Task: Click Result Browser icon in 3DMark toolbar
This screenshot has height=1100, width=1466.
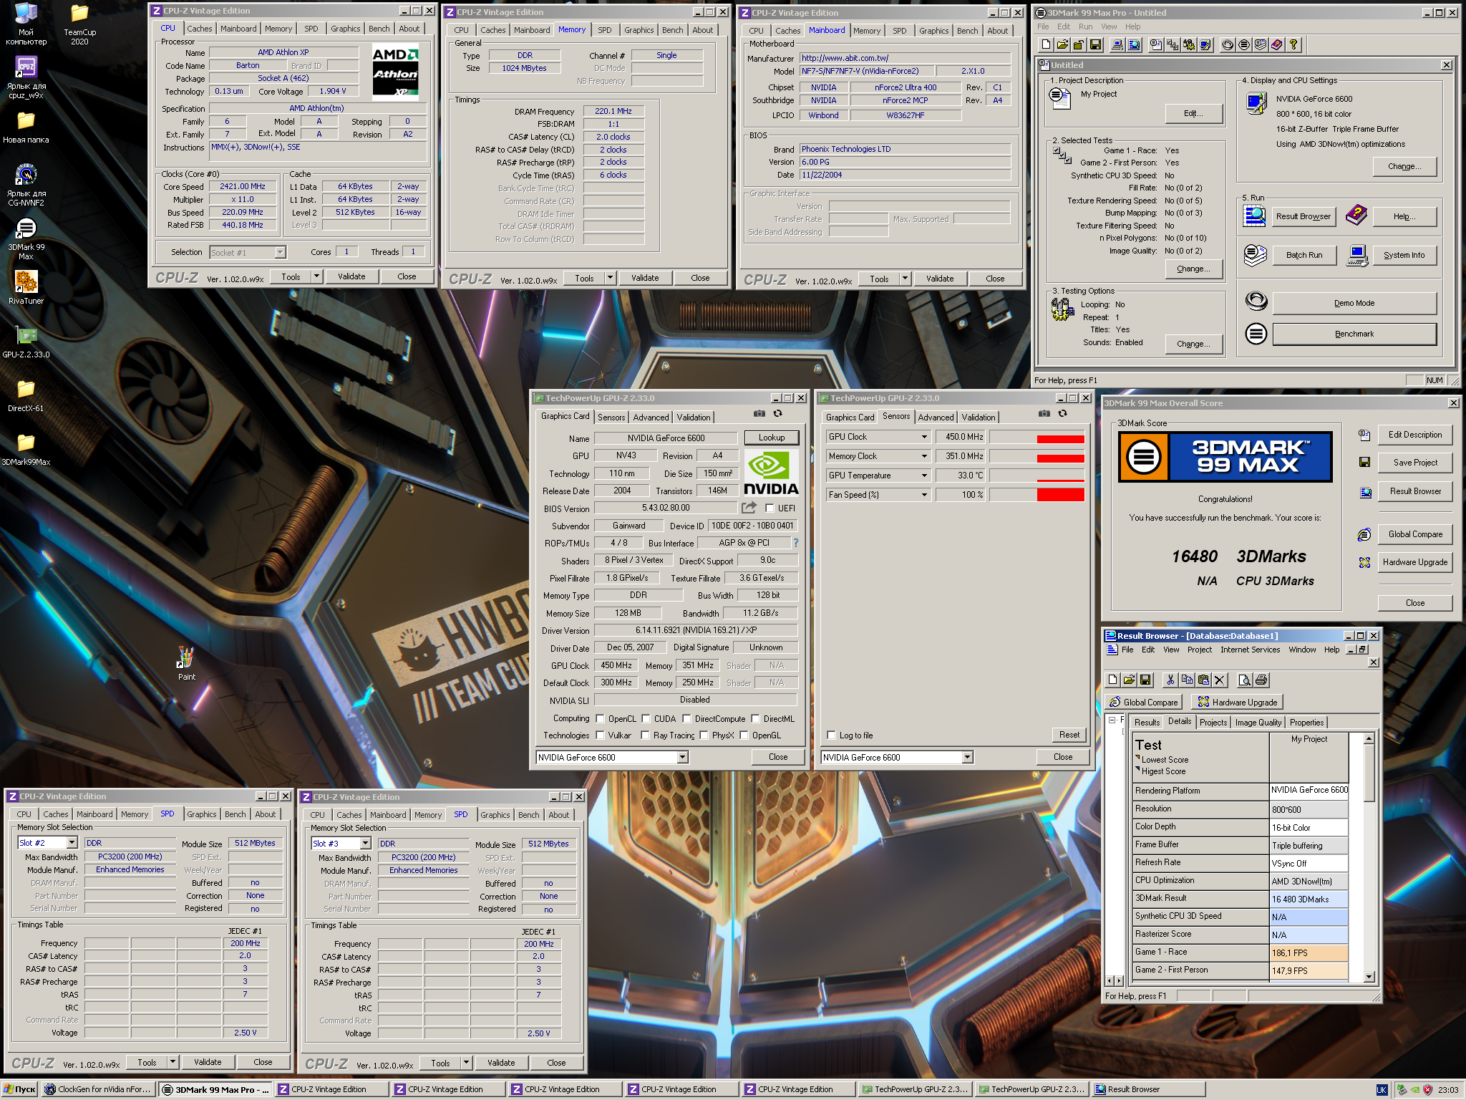Action: (1134, 45)
